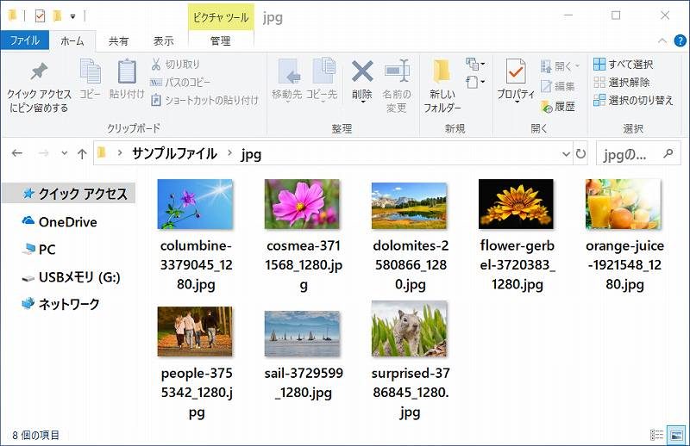
Task: Click the up-arrow parent folder button
Action: pyautogui.click(x=82, y=154)
